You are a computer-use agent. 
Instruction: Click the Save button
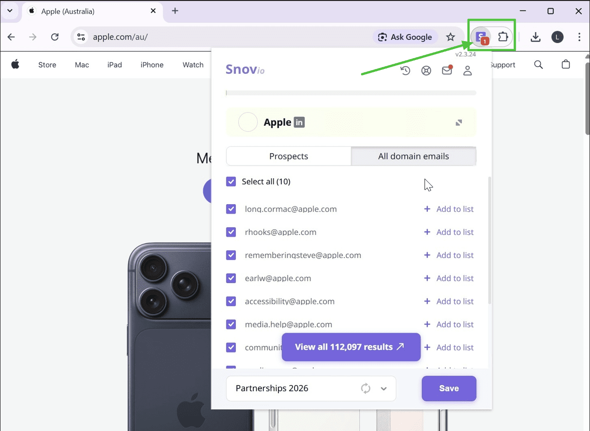point(449,388)
